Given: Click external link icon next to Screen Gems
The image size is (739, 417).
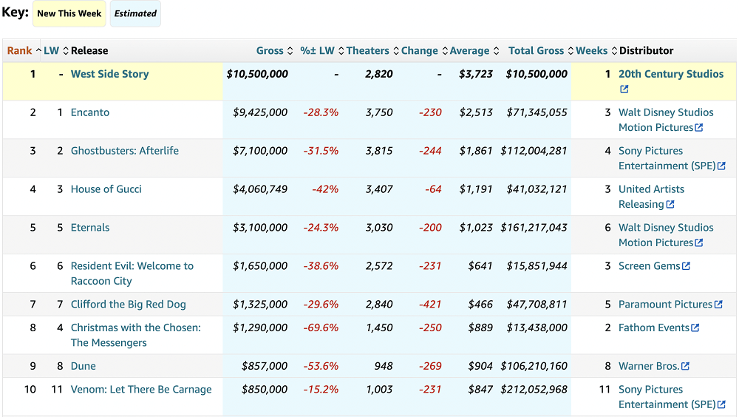Looking at the screenshot, I should pos(686,266).
